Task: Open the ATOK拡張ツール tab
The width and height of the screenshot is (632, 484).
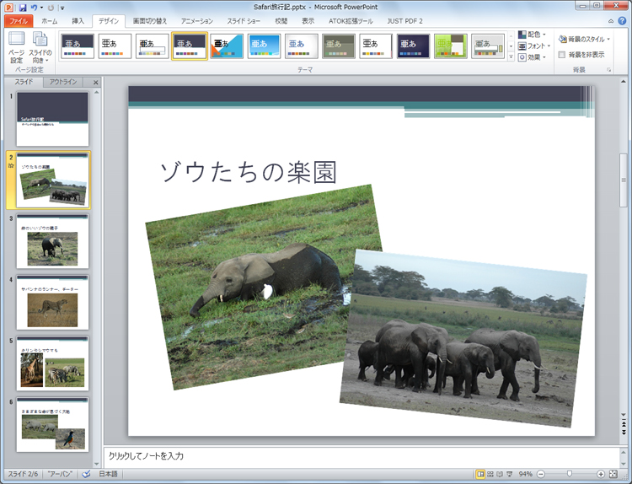Action: coord(351,21)
